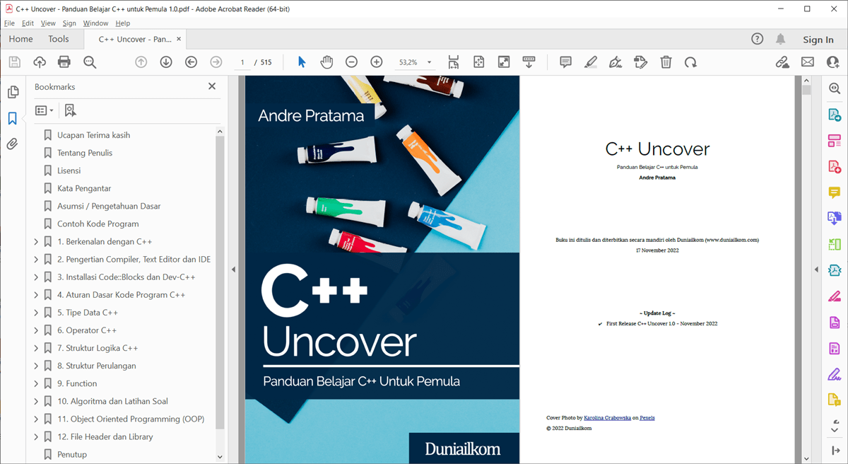Go to the next page arrow
The height and width of the screenshot is (464, 848).
click(166, 62)
